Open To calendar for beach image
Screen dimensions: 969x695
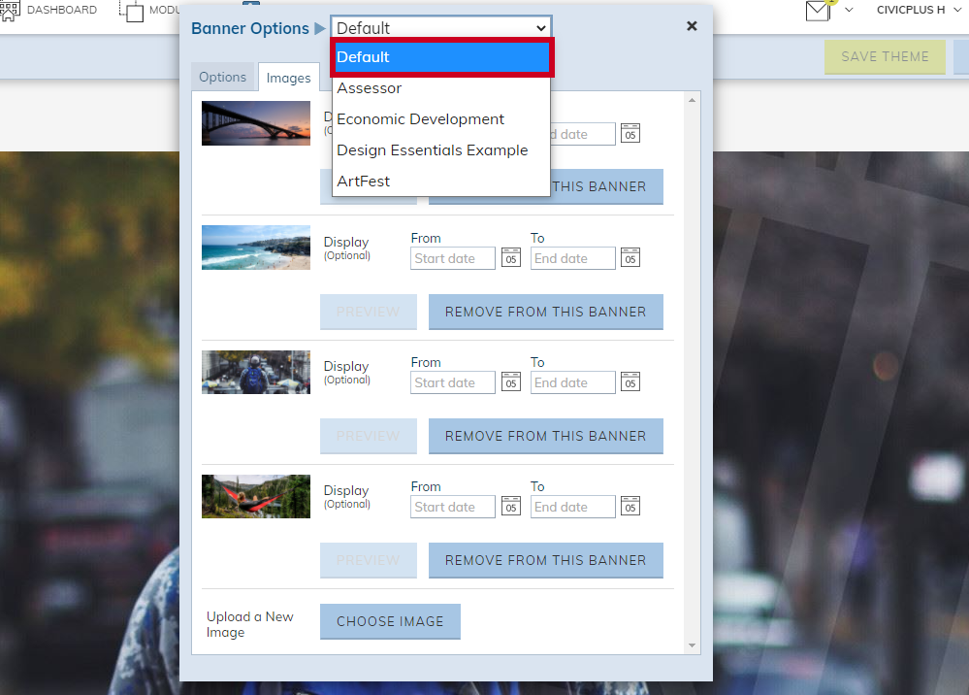tap(630, 258)
